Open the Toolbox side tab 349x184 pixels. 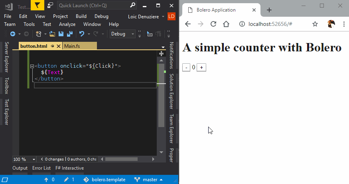(7, 86)
